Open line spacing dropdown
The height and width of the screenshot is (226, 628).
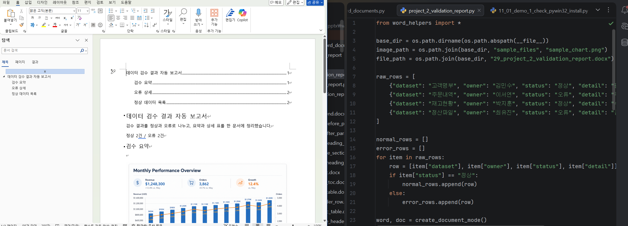(x=152, y=18)
